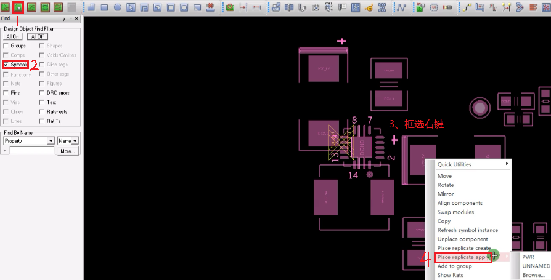
Task: Click the add connect routing icon
Action: click(x=465, y=8)
